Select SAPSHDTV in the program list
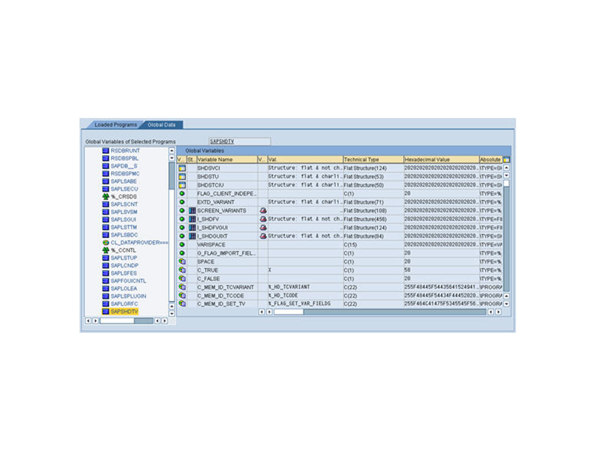 pos(124,311)
